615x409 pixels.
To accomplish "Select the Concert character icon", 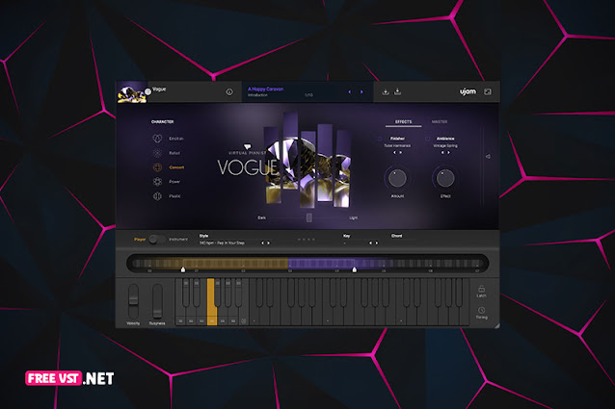I will coord(157,167).
